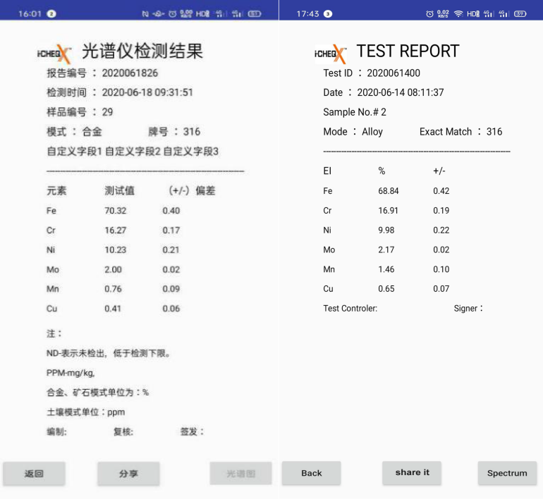Tap the Wi-Fi icon in right status bar
This screenshot has height=499, width=543.
tap(458, 13)
